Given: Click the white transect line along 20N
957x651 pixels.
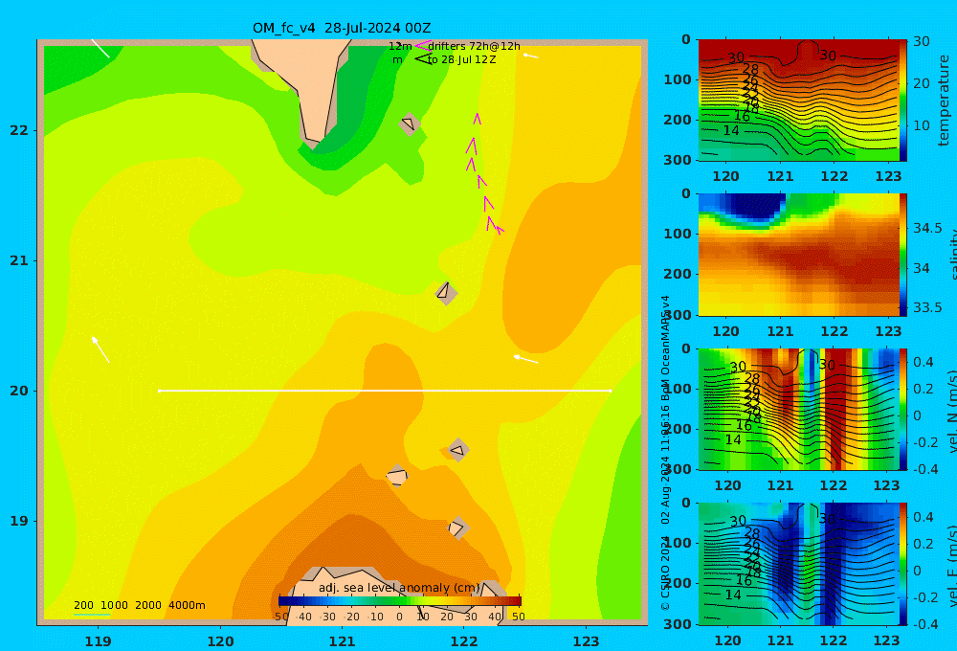Looking at the screenshot, I should click(385, 391).
